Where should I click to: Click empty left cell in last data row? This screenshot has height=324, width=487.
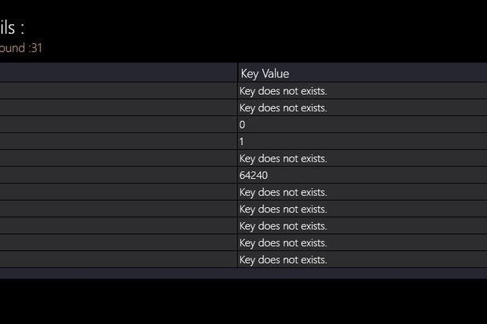pyautogui.click(x=119, y=260)
